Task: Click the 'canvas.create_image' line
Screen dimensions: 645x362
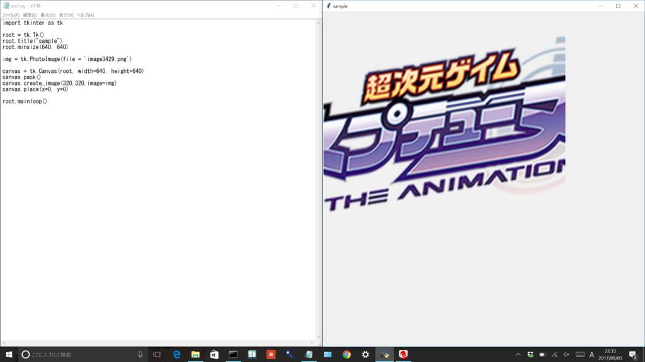Action: click(60, 84)
